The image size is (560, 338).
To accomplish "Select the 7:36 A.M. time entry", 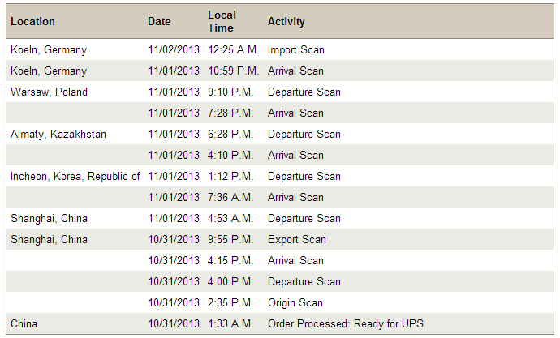I will pyautogui.click(x=230, y=198).
